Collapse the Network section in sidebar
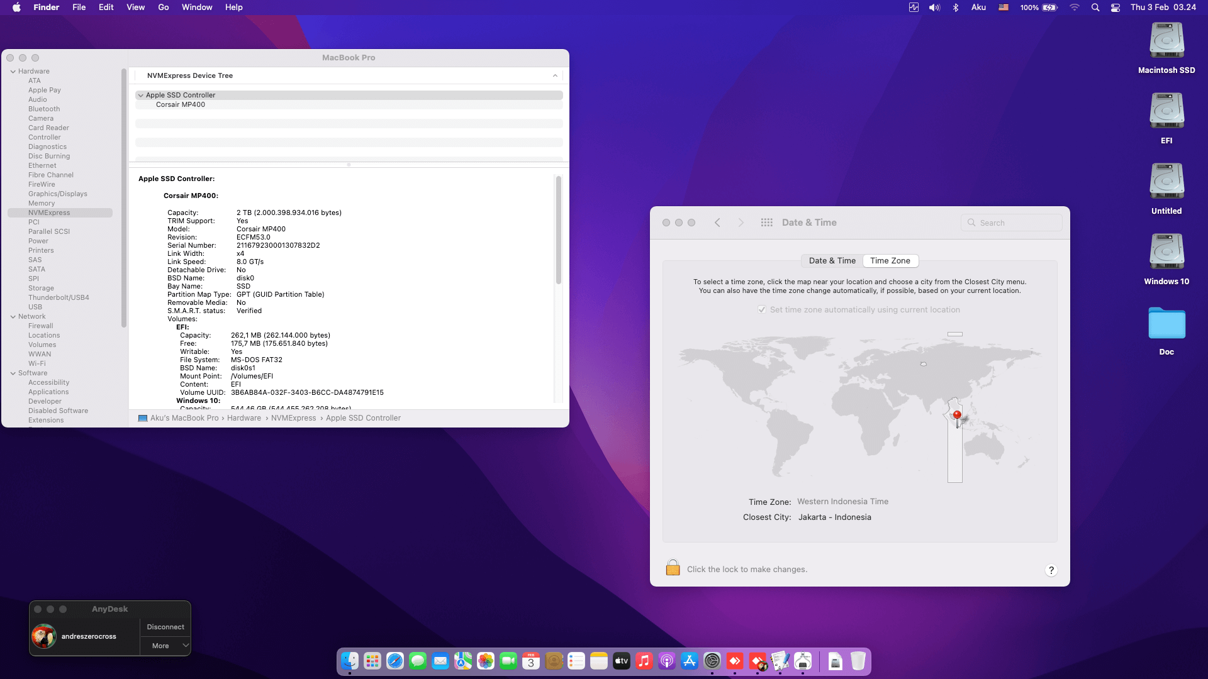 pyautogui.click(x=13, y=317)
